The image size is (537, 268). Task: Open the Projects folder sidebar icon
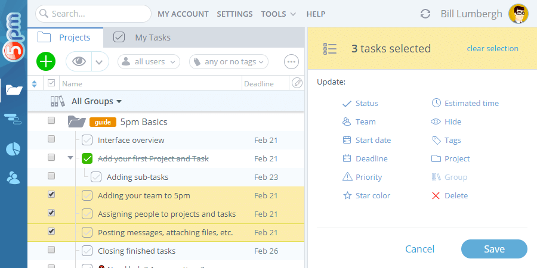[14, 91]
